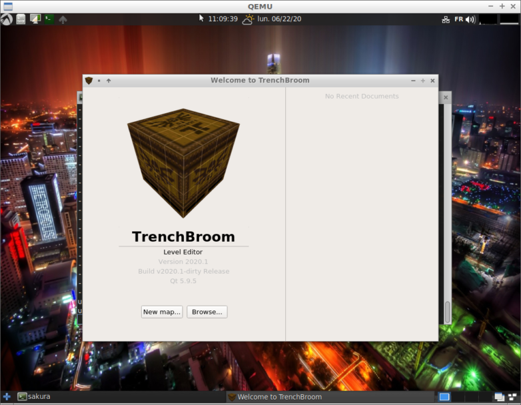The width and height of the screenshot is (521, 405).
Task: Open the display monitor icon in top panel
Action: [x=35, y=19]
